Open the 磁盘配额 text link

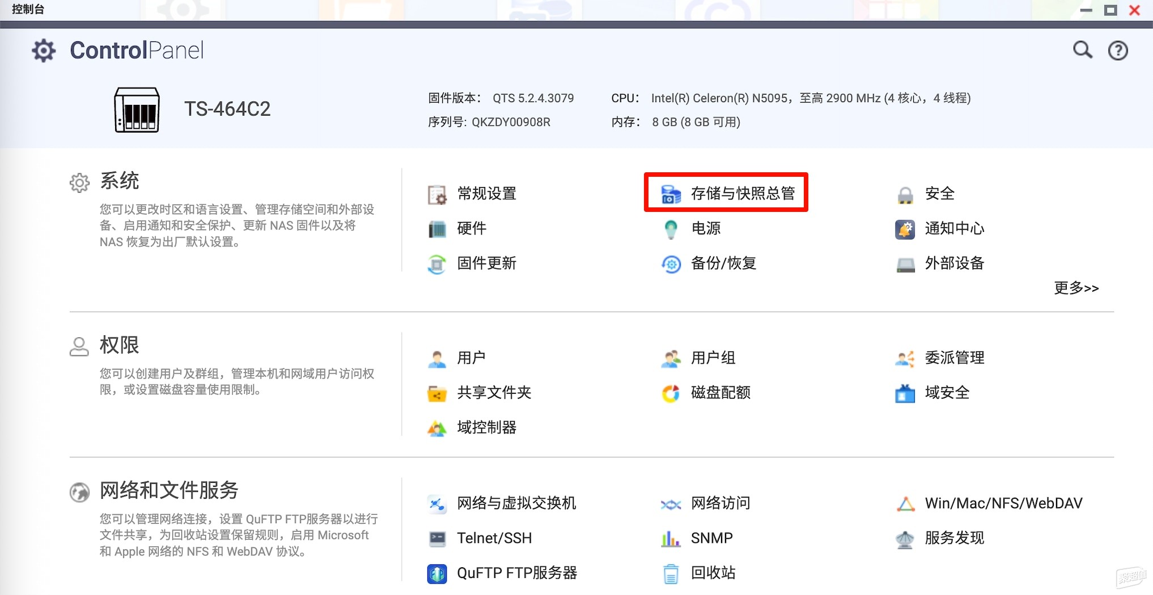(720, 393)
